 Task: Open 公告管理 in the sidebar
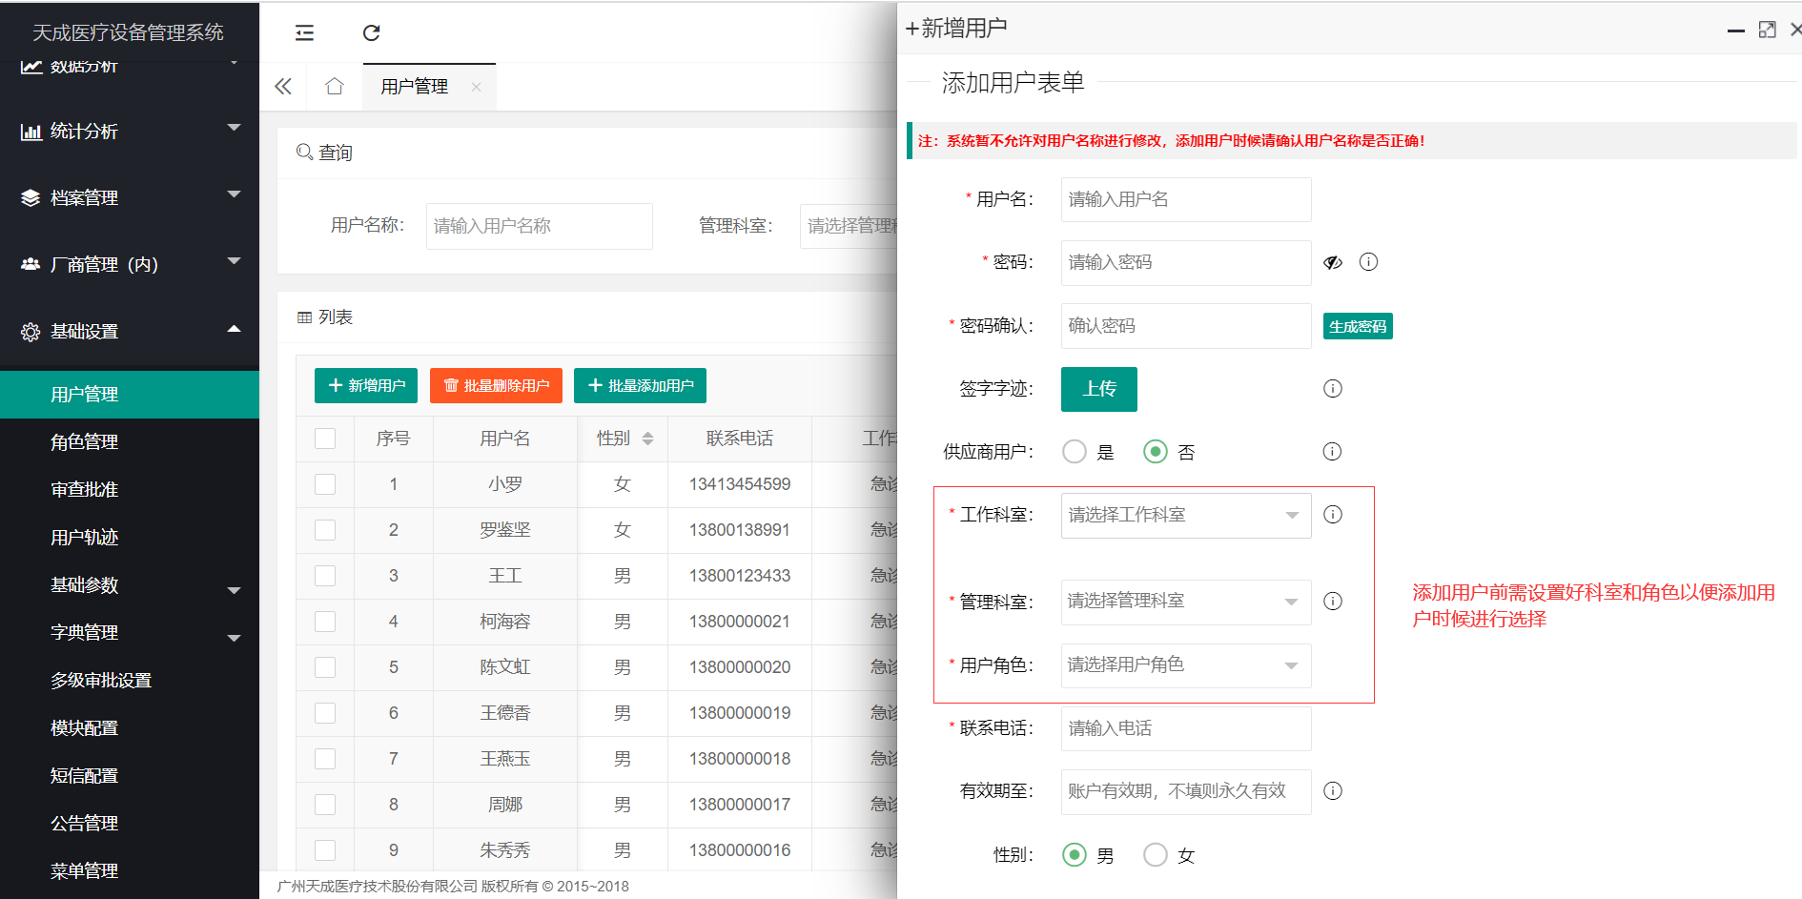130,824
